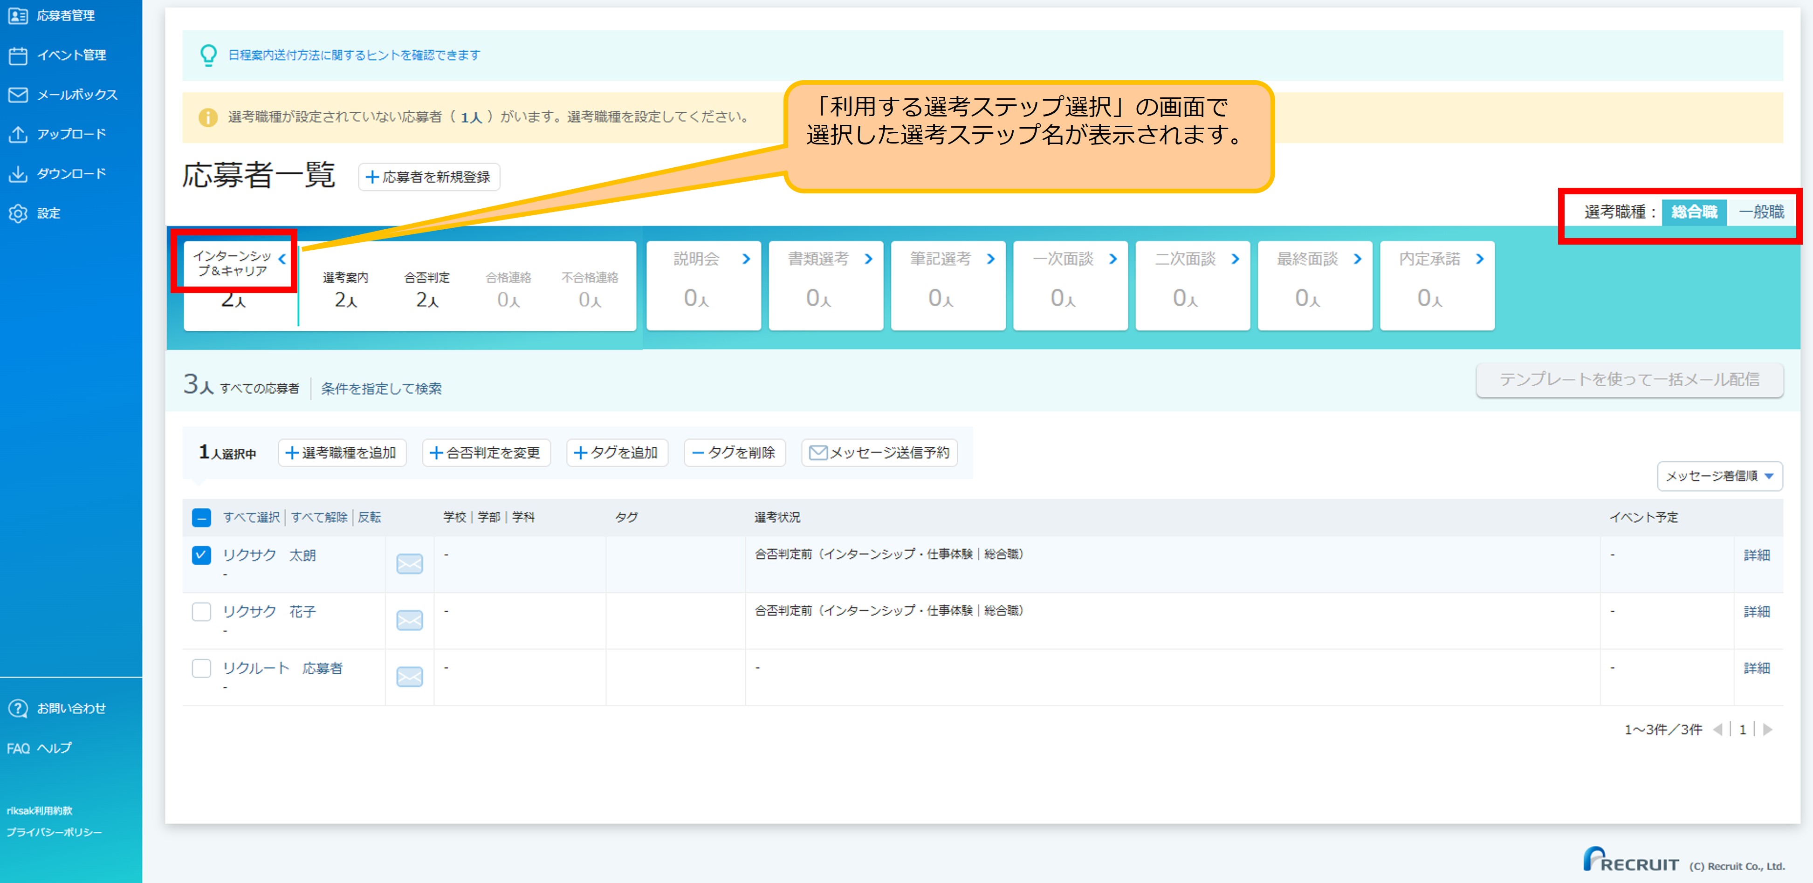This screenshot has height=883, width=1813.
Task: Expand the 内定承諾 step card
Action: tap(1480, 259)
